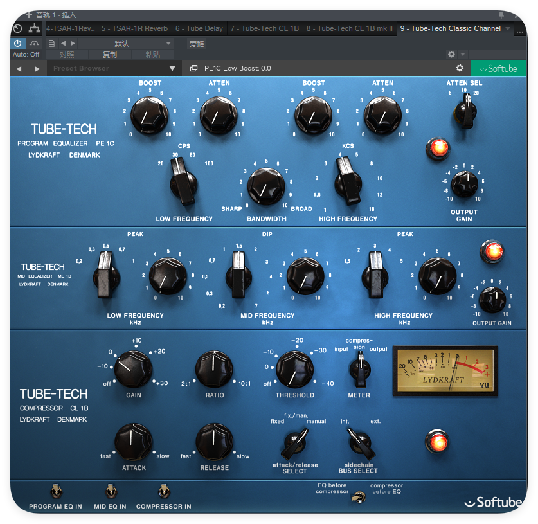
Task: Click the clock icon in the top-left
Action: 18,28
